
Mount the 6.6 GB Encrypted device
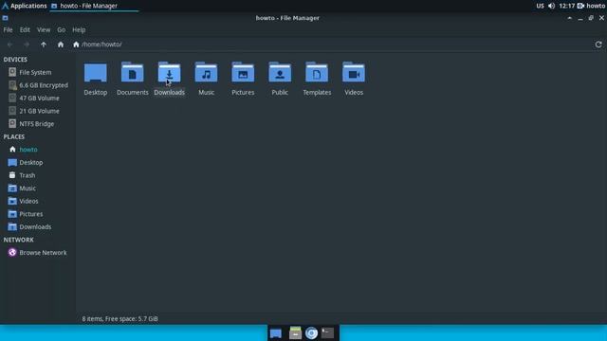38,85
